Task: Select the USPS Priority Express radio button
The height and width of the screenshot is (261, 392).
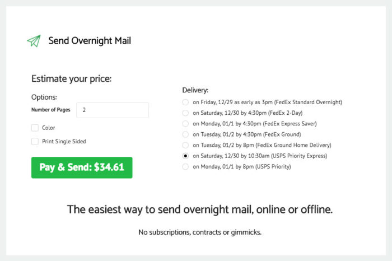Action: [x=185, y=156]
